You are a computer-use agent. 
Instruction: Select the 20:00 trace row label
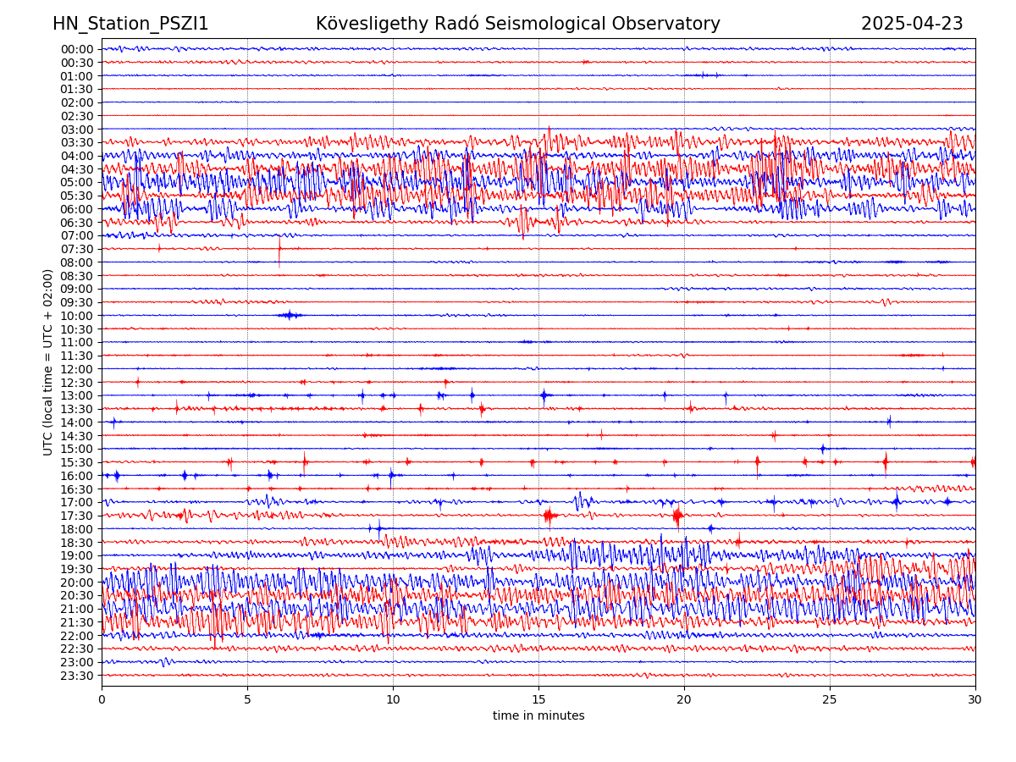tap(77, 583)
